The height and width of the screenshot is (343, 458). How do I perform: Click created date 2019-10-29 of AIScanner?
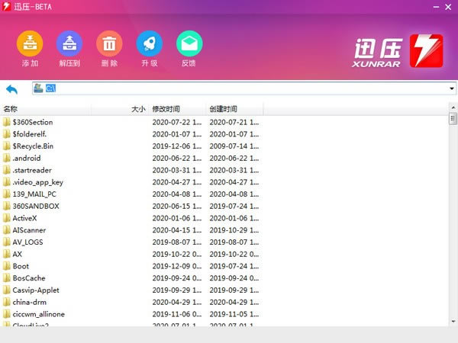click(234, 230)
